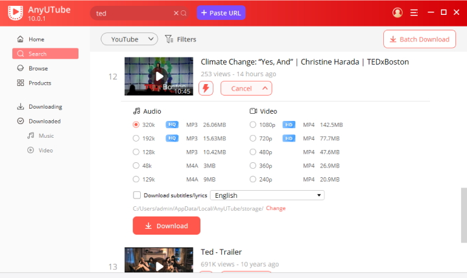Click the Video camera icon header

[253, 111]
